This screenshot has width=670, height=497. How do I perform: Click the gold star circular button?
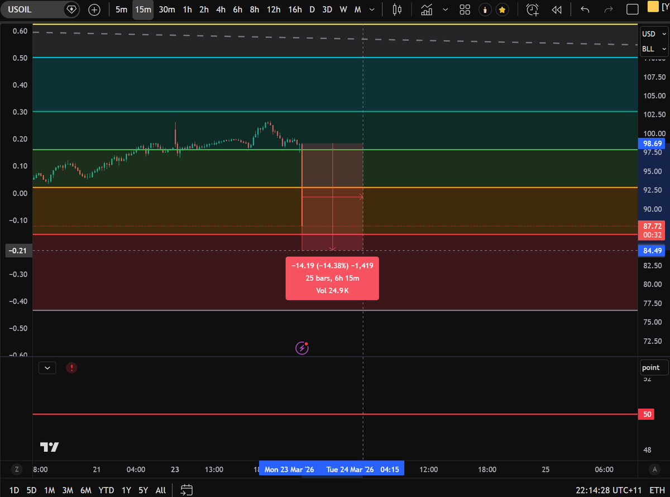(502, 9)
